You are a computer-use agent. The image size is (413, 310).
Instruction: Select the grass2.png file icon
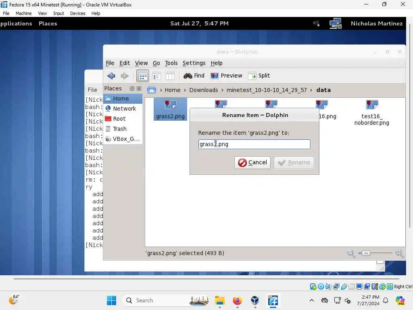tap(171, 109)
